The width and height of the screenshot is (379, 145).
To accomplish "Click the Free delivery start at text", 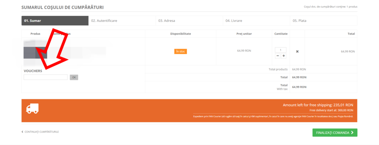I will pos(331,110).
